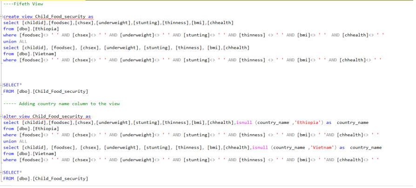Image resolution: width=416 pixels, height=188 pixels.
Task: Collapse the final SELECT* block at the bottom
Action: pos(1,172)
